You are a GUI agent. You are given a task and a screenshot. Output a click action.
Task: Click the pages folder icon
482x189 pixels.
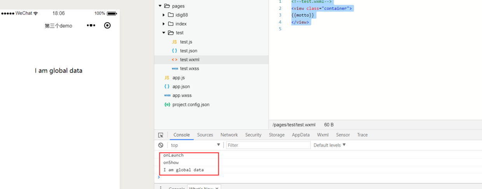pos(167,6)
